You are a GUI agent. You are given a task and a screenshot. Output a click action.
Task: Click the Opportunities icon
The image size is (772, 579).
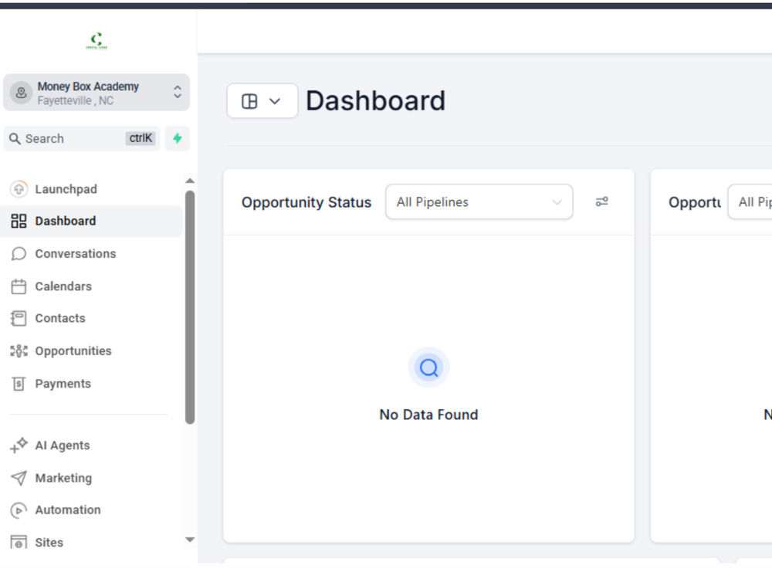(19, 351)
